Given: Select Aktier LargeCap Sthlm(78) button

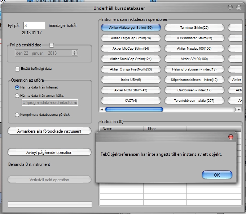Looking at the screenshot, I should point(131,38).
